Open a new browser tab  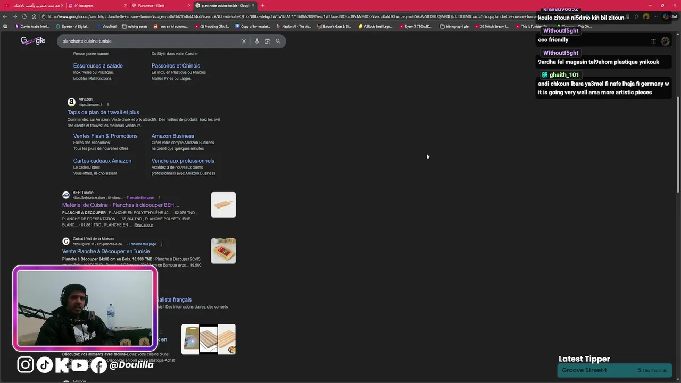tap(262, 5)
